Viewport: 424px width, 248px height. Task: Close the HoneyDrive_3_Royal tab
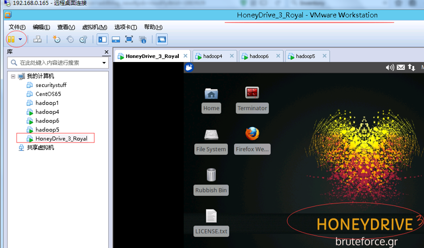coord(185,56)
